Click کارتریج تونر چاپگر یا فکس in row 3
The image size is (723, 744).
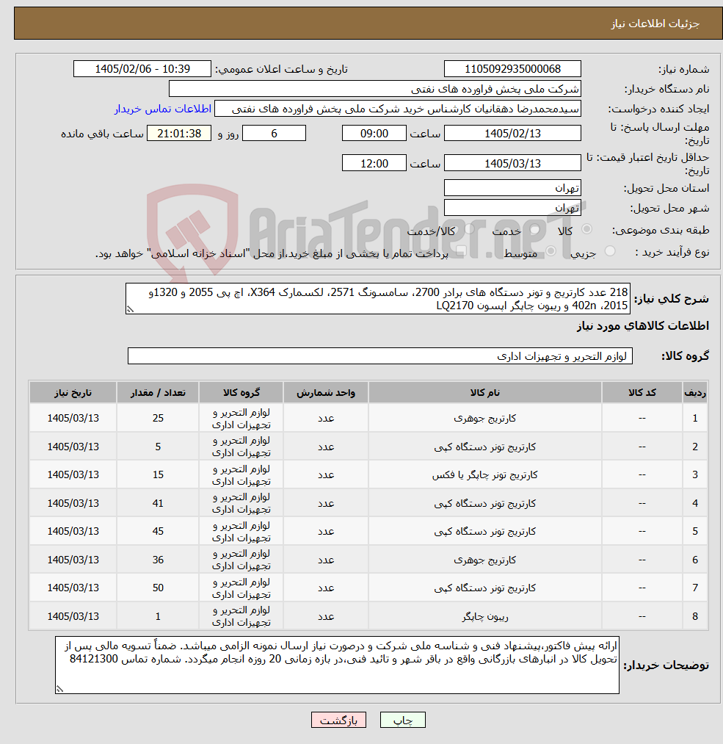click(x=485, y=474)
